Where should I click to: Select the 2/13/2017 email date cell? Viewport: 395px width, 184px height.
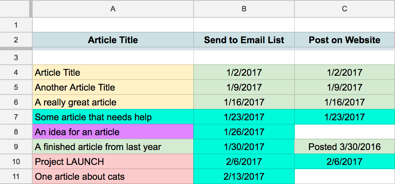[x=244, y=177]
